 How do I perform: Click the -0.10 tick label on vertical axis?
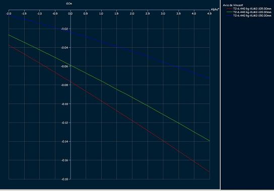pos(65,104)
